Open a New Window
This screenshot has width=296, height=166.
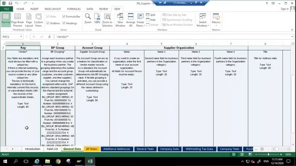click(120, 20)
